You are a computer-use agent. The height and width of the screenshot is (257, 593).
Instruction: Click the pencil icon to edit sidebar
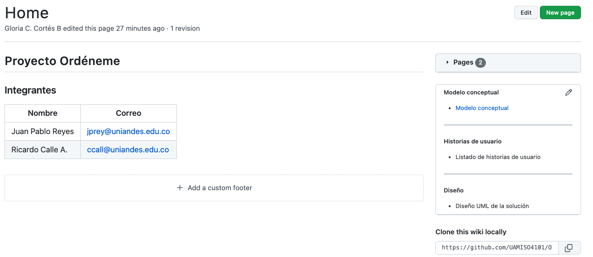(x=568, y=93)
